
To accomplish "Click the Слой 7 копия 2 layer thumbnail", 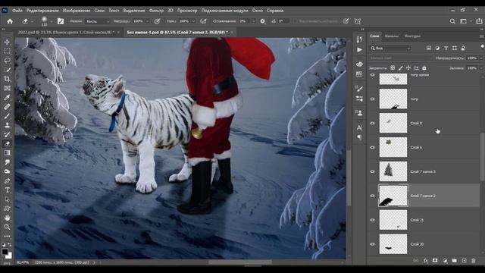I will (x=393, y=196).
